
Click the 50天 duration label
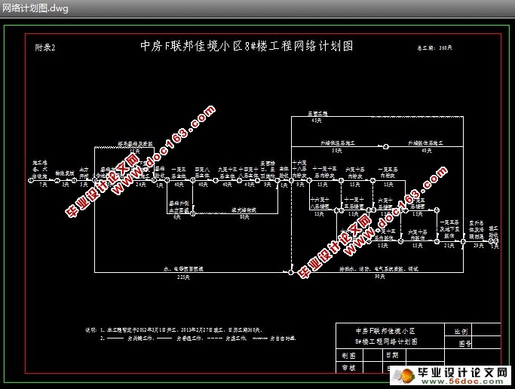pyautogui.click(x=337, y=151)
